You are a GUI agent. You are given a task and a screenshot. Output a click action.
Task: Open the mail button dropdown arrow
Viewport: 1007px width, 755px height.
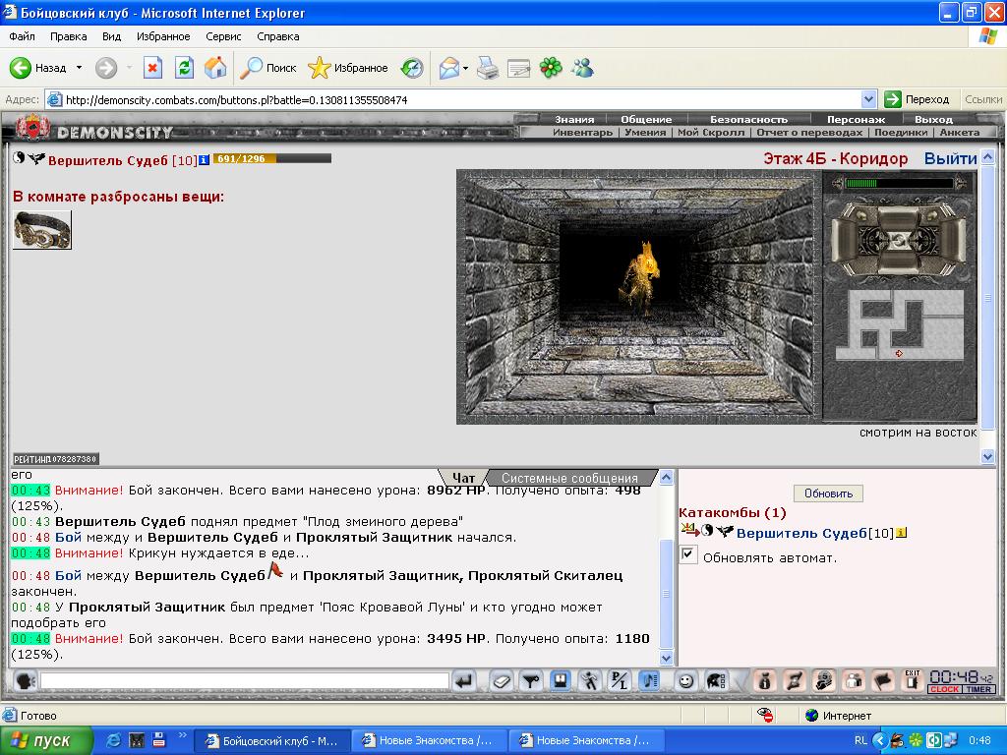[x=465, y=68]
